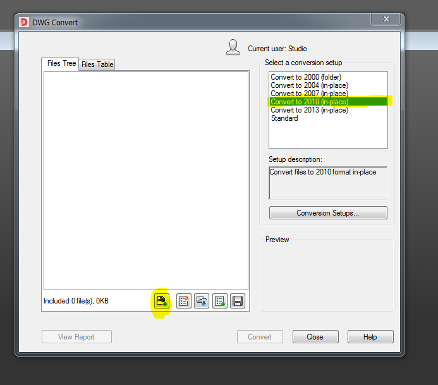Click the red DWG Convert title bar icon
Viewport: 438px width, 385px height.
coord(24,22)
